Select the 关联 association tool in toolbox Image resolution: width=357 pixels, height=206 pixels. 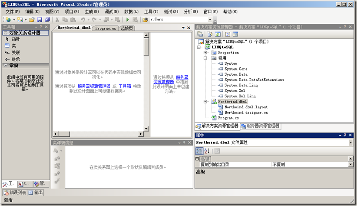26,53
